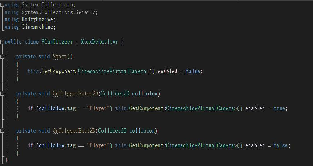The height and width of the screenshot is (166, 313).
Task: Click UnityEngine in using directive
Action: click(37, 19)
